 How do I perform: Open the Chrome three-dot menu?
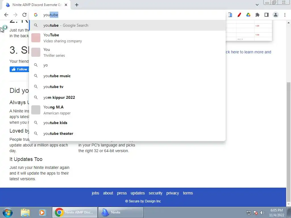pos(285,15)
